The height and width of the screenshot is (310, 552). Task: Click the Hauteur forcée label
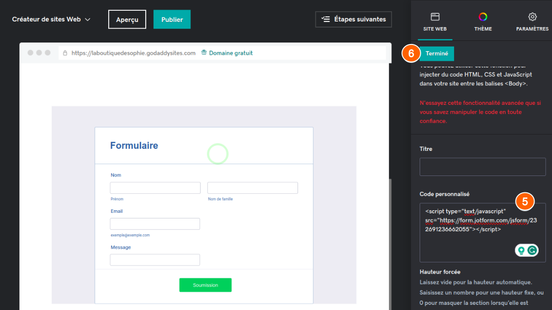pyautogui.click(x=440, y=272)
